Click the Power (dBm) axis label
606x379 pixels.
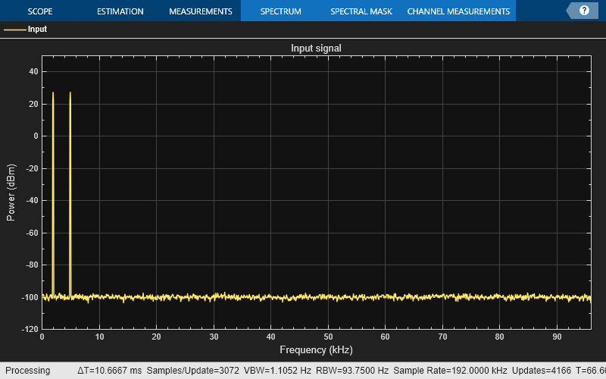point(11,193)
